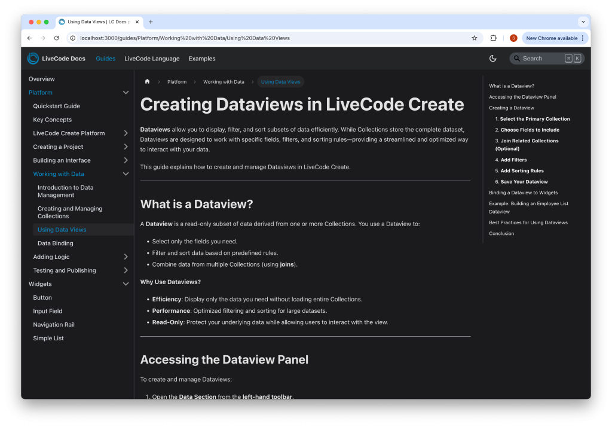Toggle dark/light mode moon icon
This screenshot has height=427, width=612.
click(493, 59)
